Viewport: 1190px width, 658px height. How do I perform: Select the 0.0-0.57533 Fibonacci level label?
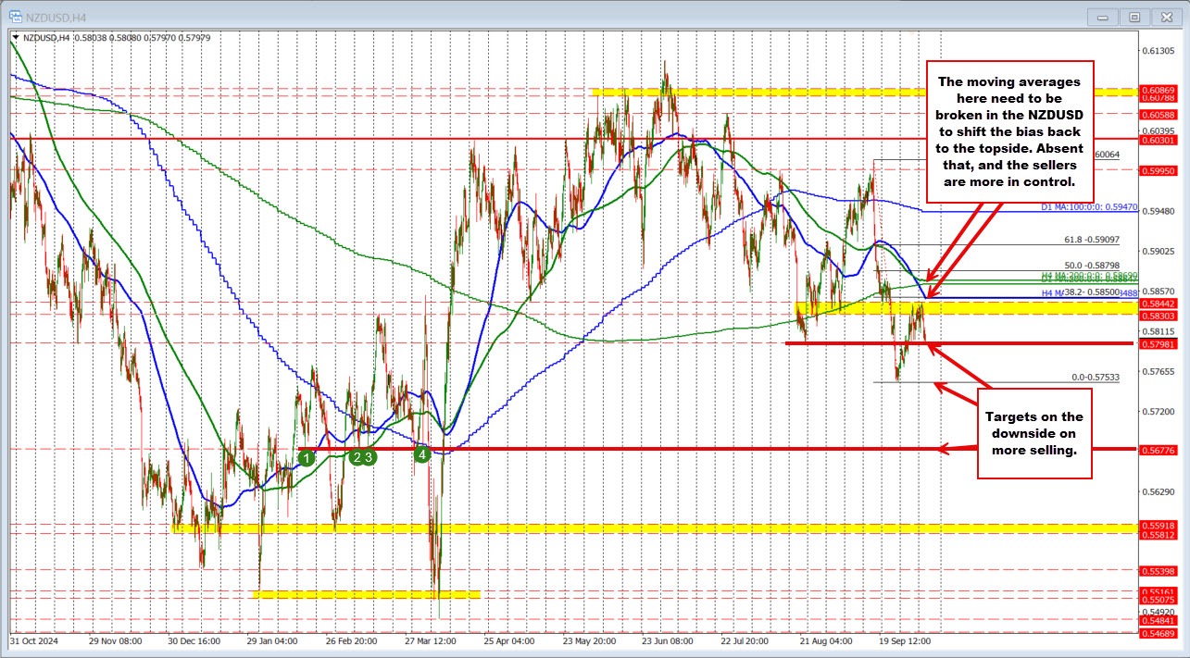[x=1095, y=378]
